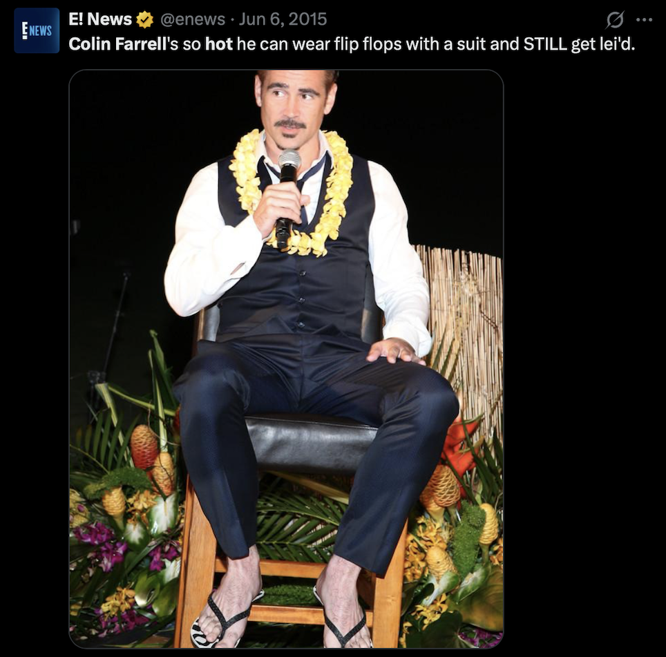Open the three-dot More options menu
This screenshot has height=657, width=666.
coord(644,19)
